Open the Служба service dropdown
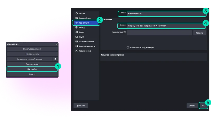 [165, 13]
